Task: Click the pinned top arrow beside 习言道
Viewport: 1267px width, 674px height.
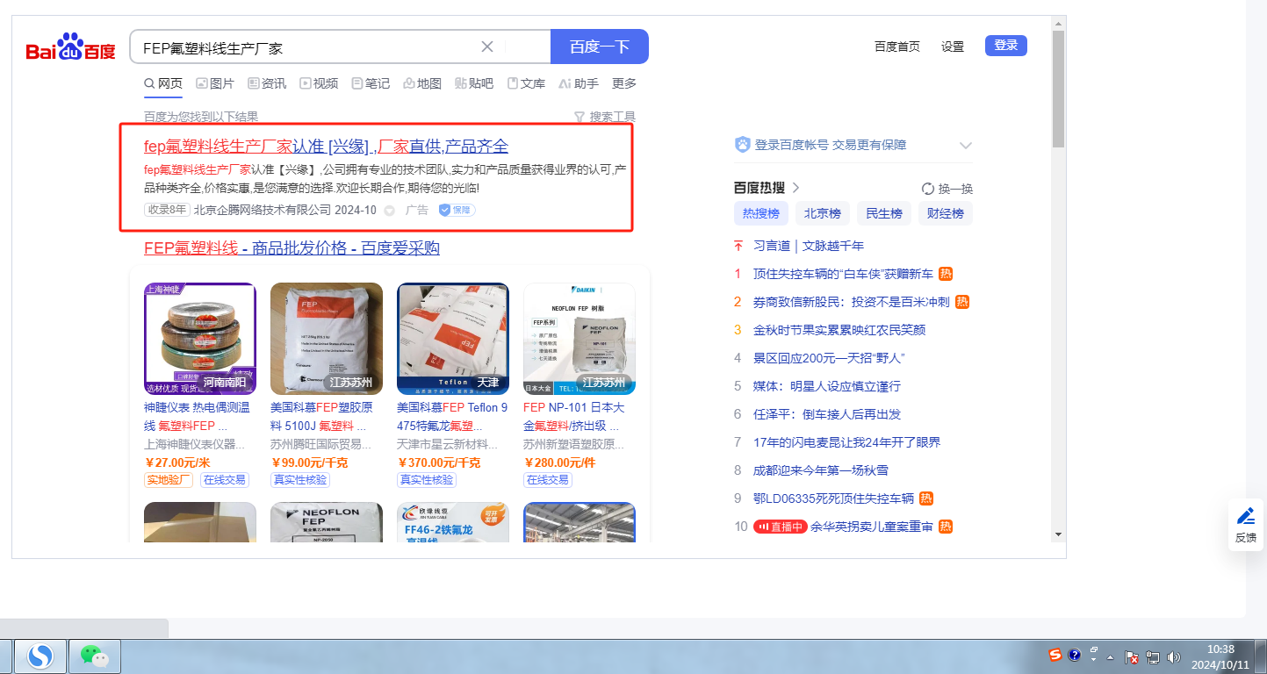Action: click(x=738, y=246)
